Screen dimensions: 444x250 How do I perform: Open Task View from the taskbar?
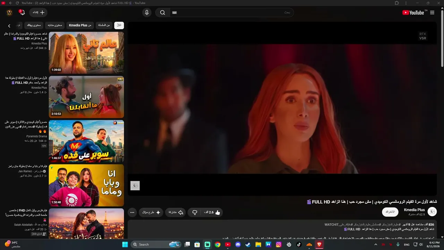[x=187, y=244]
